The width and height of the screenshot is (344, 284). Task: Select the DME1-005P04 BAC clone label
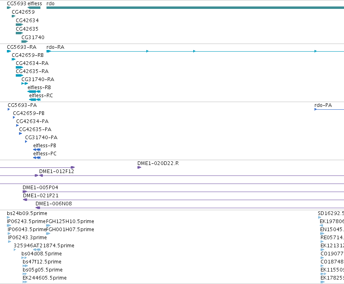(40, 188)
